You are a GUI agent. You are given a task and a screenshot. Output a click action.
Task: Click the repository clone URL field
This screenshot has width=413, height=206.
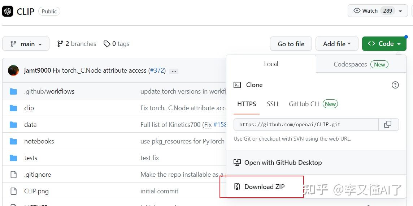coord(306,124)
